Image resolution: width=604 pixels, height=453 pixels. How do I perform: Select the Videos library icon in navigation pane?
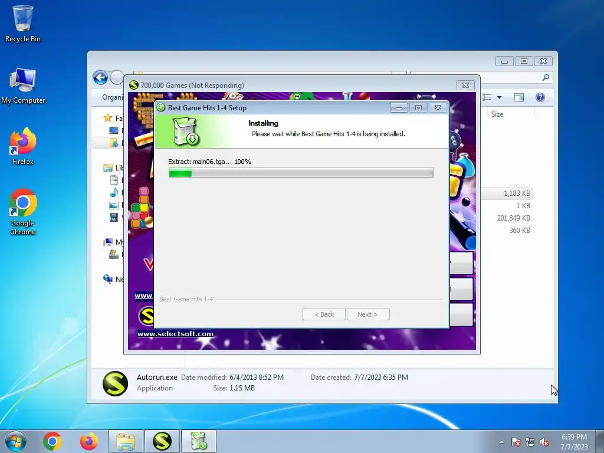coord(114,218)
